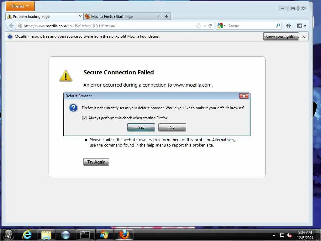This screenshot has width=321, height=241.
Task: Open Command Prompt from taskbar
Action: coord(85,235)
